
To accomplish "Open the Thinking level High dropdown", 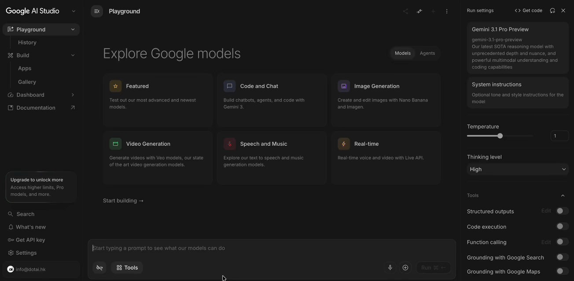I will [x=518, y=169].
